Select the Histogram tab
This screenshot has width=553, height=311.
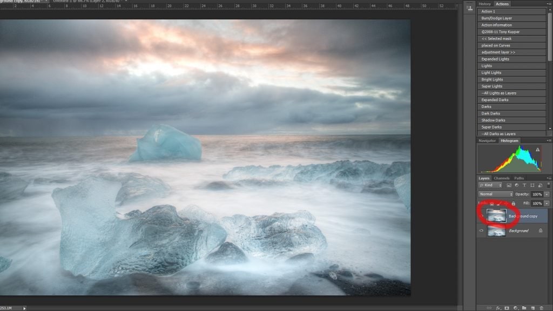(x=509, y=141)
